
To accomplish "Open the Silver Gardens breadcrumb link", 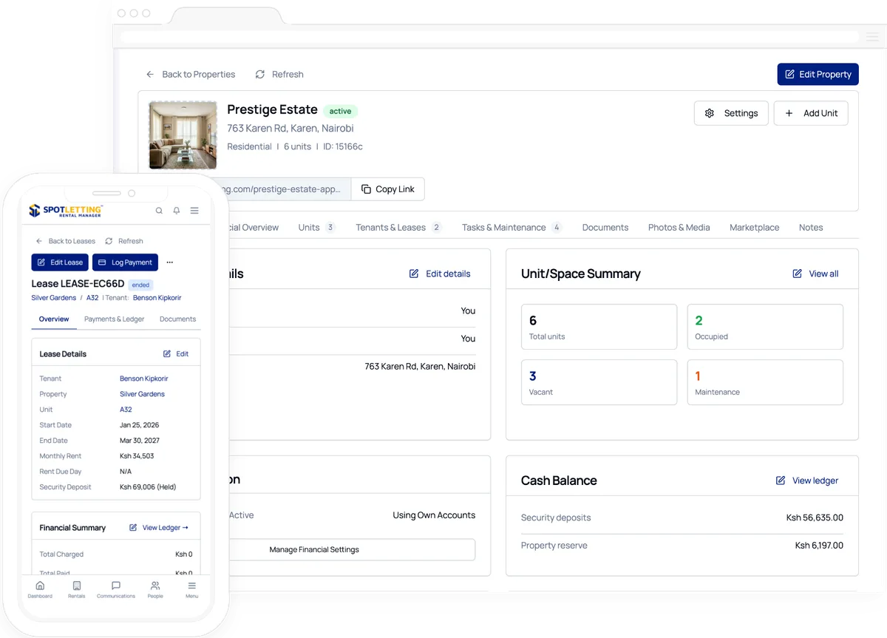I will tap(53, 298).
